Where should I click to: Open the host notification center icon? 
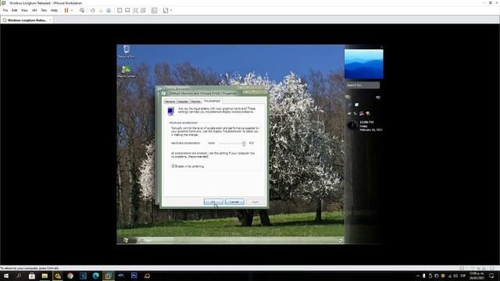(x=491, y=276)
